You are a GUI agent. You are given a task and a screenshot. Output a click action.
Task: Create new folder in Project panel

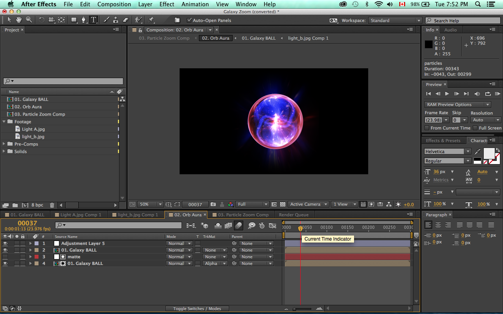click(15, 205)
